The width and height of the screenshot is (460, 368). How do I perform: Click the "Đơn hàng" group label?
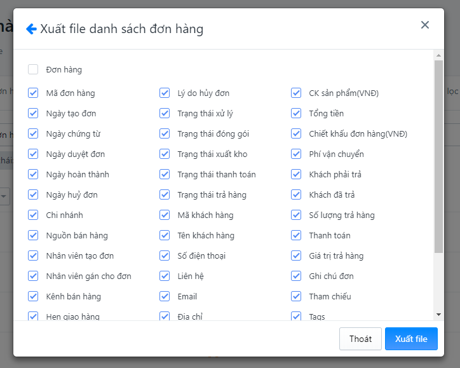(x=64, y=69)
